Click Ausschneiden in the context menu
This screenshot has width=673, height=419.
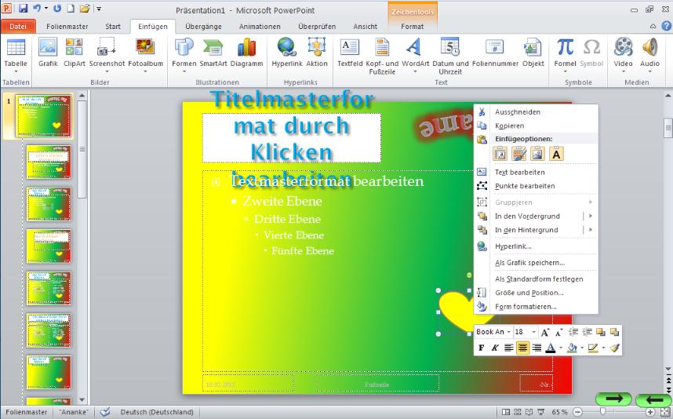[517, 111]
